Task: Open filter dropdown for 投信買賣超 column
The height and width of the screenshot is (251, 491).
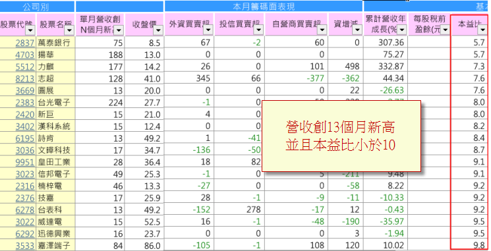Action: point(258,30)
